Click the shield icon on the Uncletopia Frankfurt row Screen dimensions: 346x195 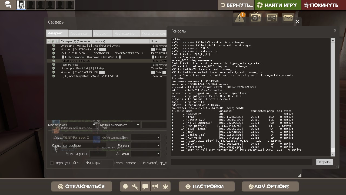[54, 69]
